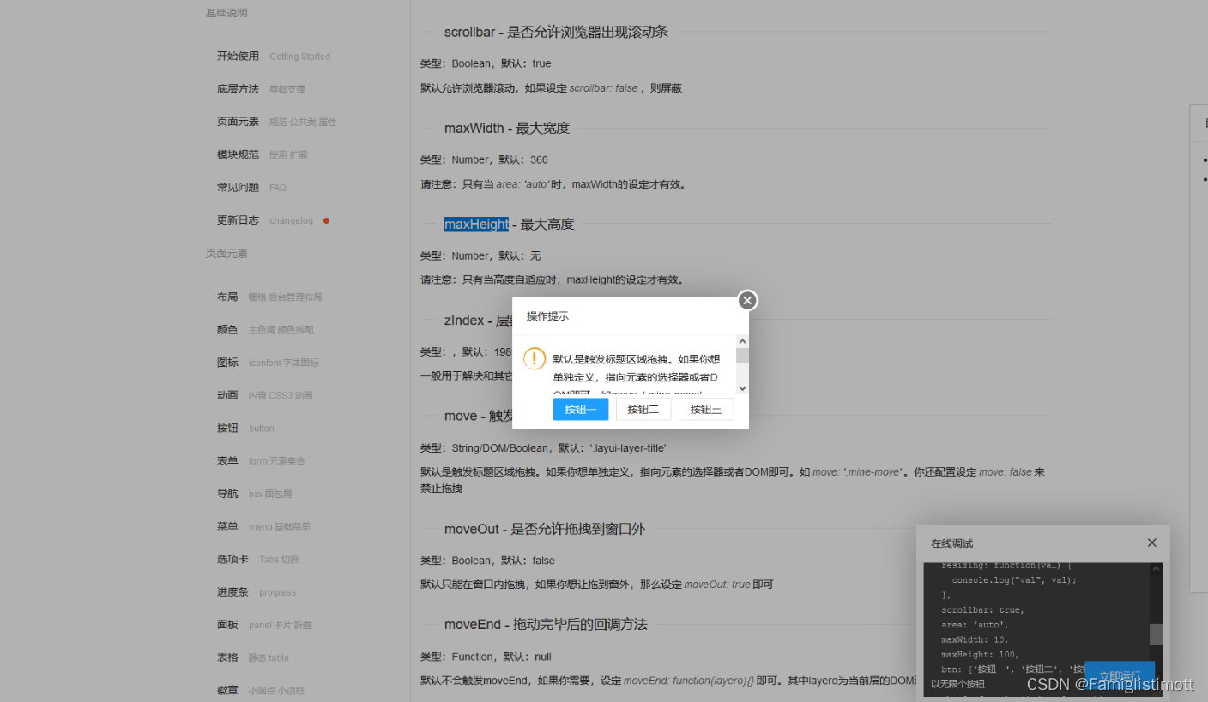Open the 开始使用 Getting Started page
This screenshot has width=1208, height=702.
pyautogui.click(x=239, y=56)
